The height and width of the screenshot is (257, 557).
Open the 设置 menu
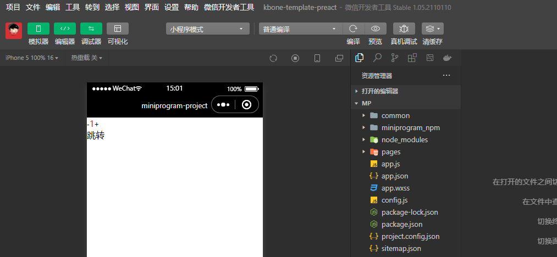(x=172, y=7)
